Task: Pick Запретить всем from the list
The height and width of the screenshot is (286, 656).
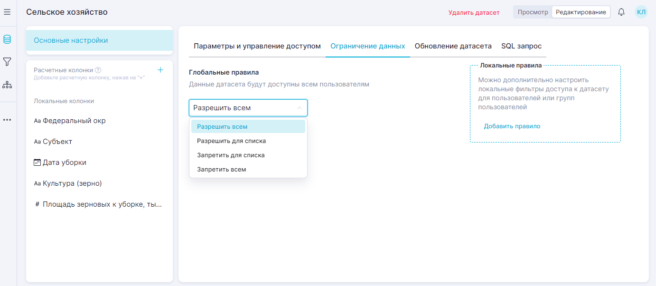Action: point(222,170)
